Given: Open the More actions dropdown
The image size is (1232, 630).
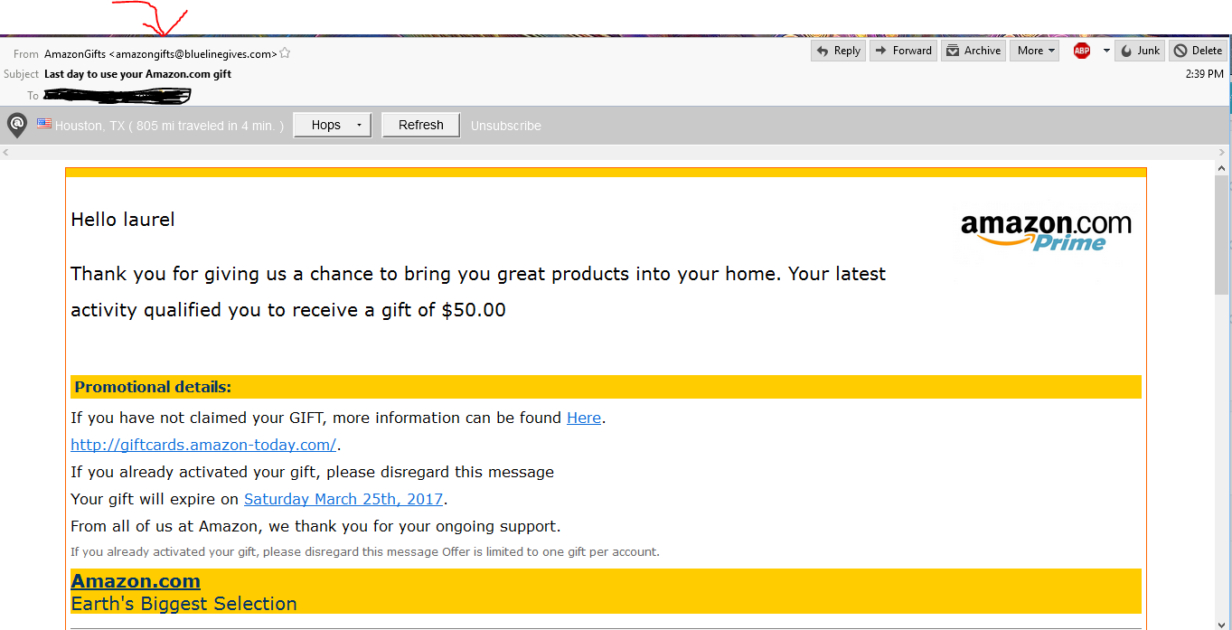Looking at the screenshot, I should (1034, 51).
